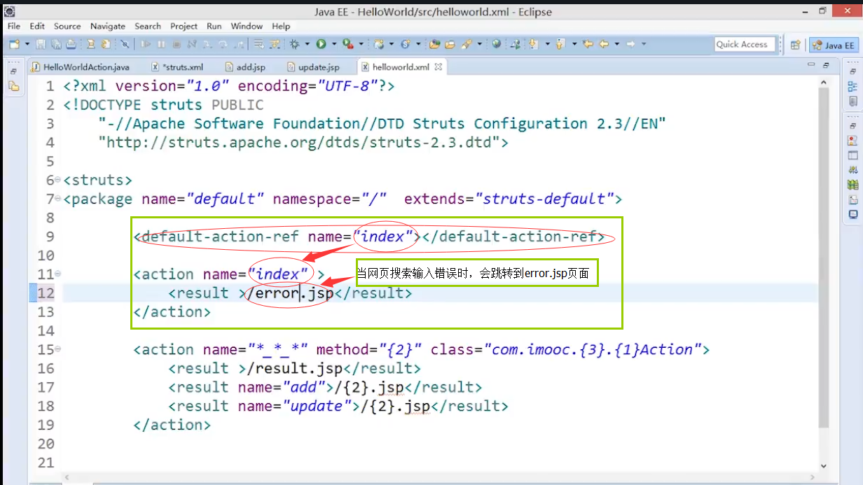Open the Data Source Explorer icon in right sidebar

pyautogui.click(x=852, y=185)
